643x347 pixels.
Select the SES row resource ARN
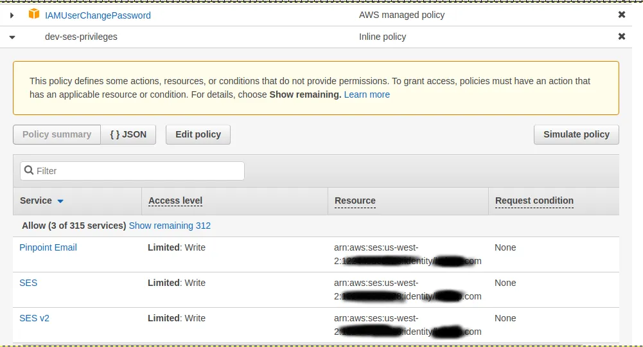408,290
